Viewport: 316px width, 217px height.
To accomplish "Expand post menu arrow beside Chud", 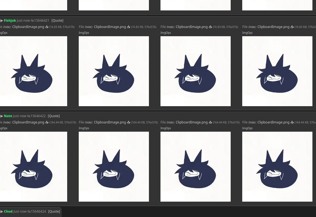I will click(x=2, y=212).
